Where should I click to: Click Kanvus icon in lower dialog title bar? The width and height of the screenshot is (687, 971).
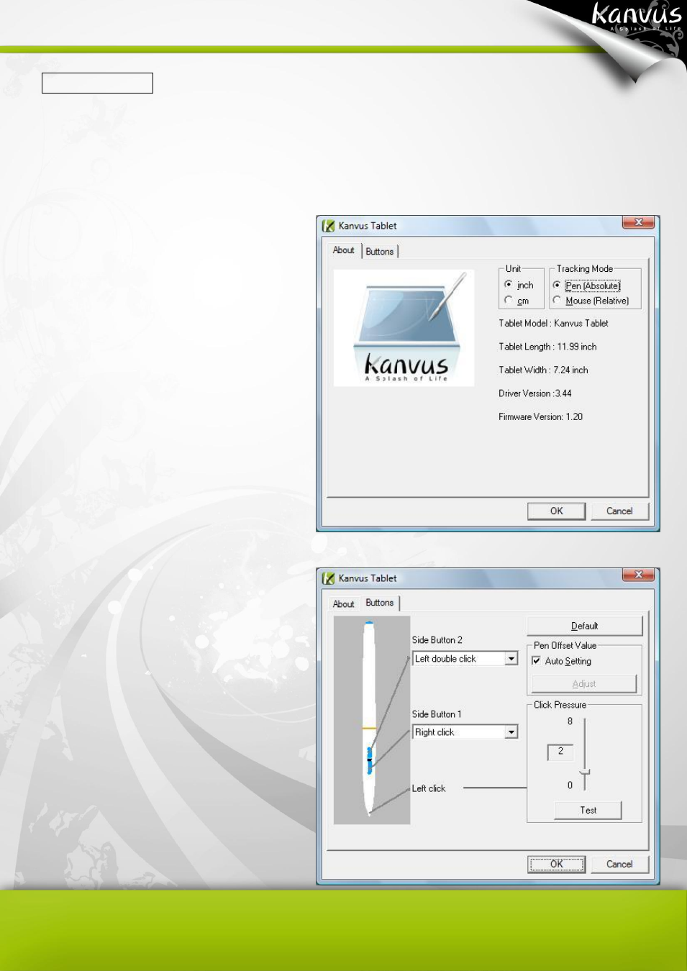pyautogui.click(x=329, y=578)
